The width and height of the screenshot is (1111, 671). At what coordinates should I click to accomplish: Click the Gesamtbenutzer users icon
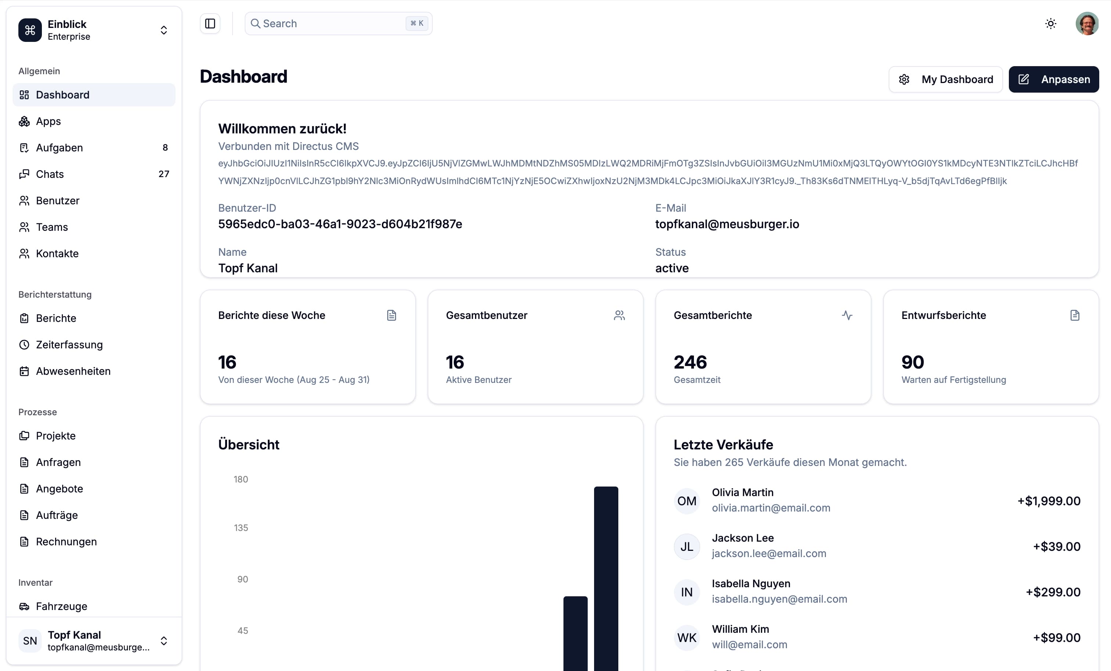[619, 315]
